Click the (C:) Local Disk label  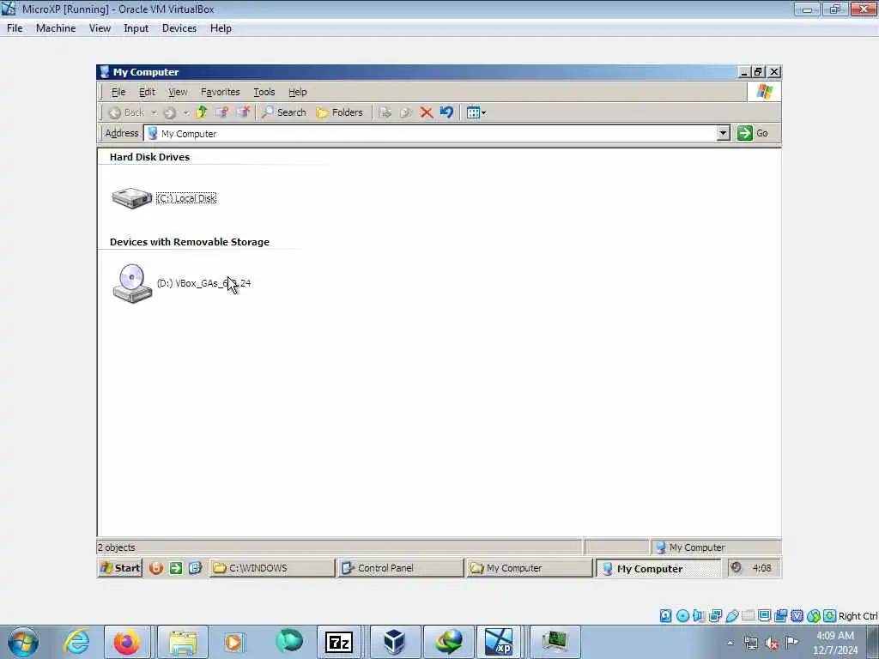tap(186, 198)
